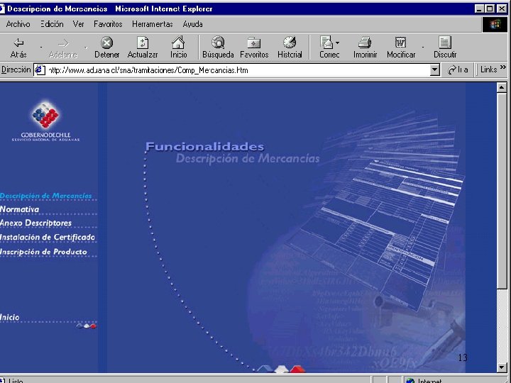Print the page with Imprimir

tap(365, 48)
